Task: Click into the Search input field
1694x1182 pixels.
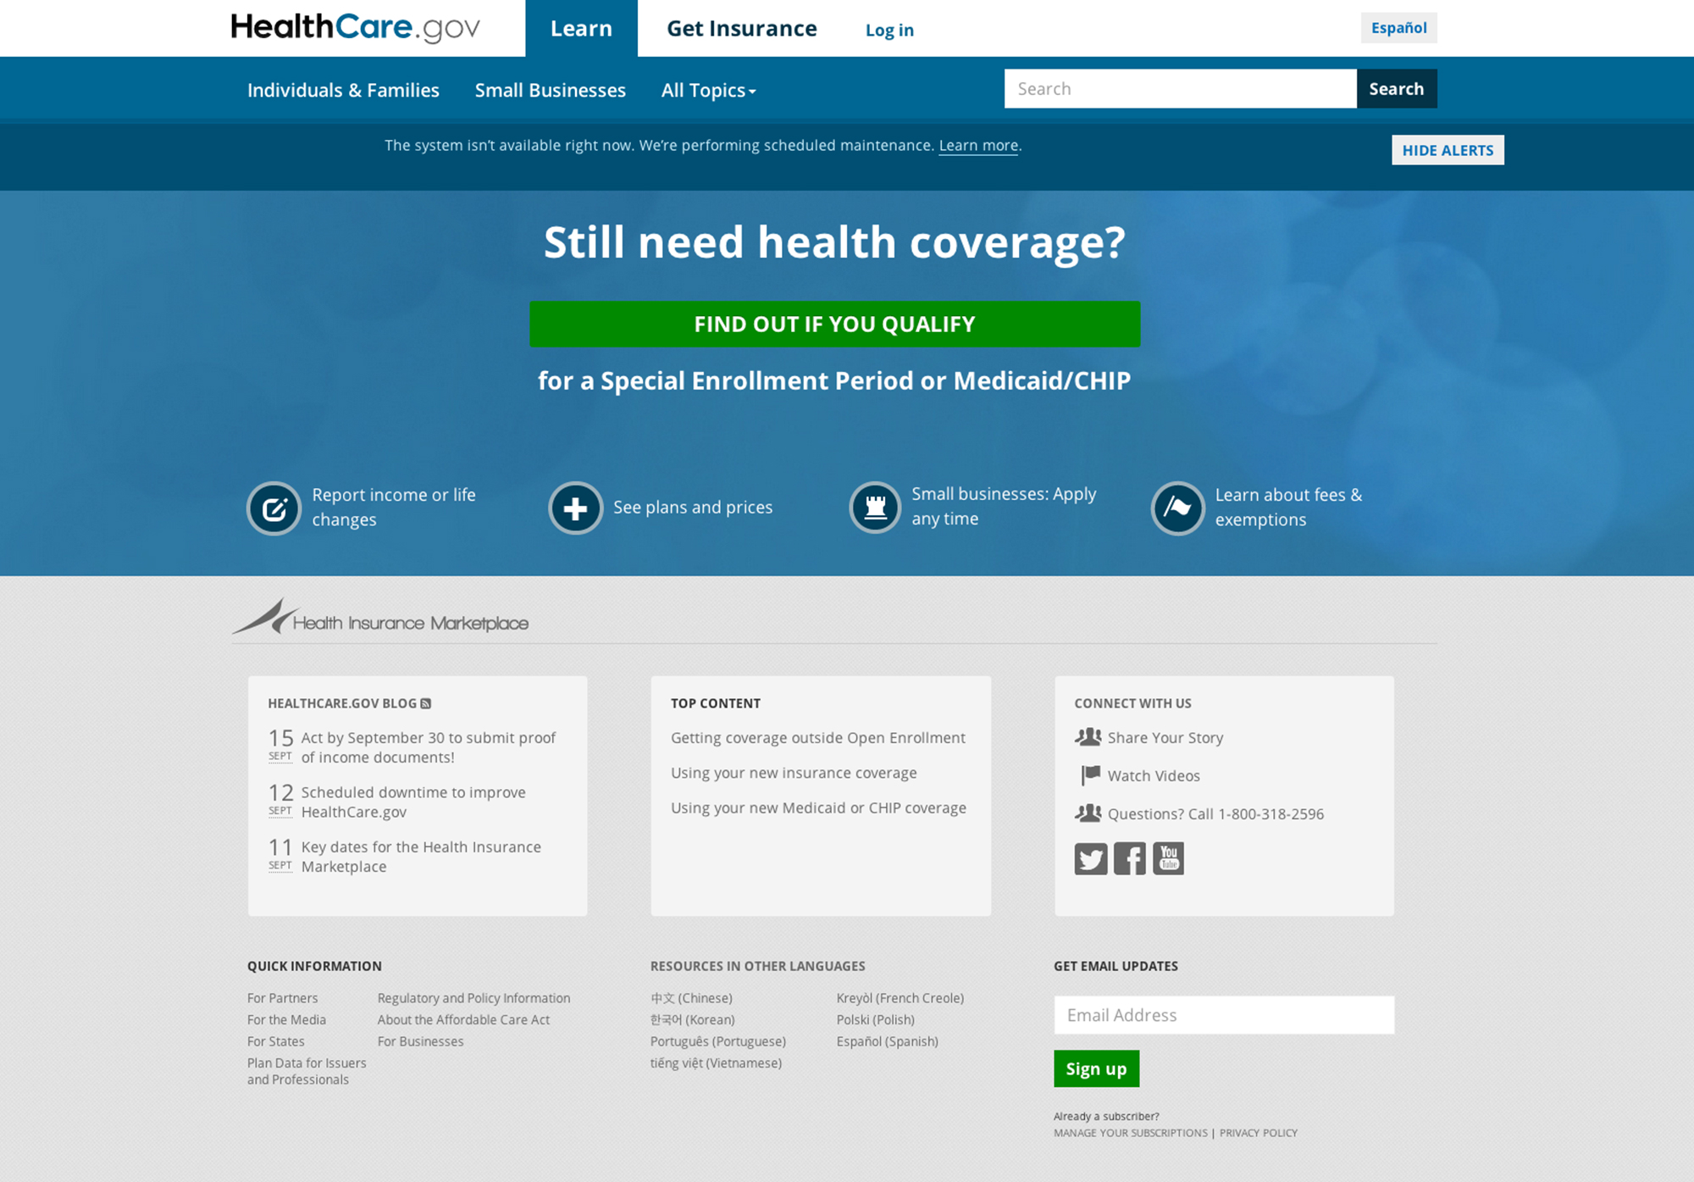Action: click(x=1181, y=89)
